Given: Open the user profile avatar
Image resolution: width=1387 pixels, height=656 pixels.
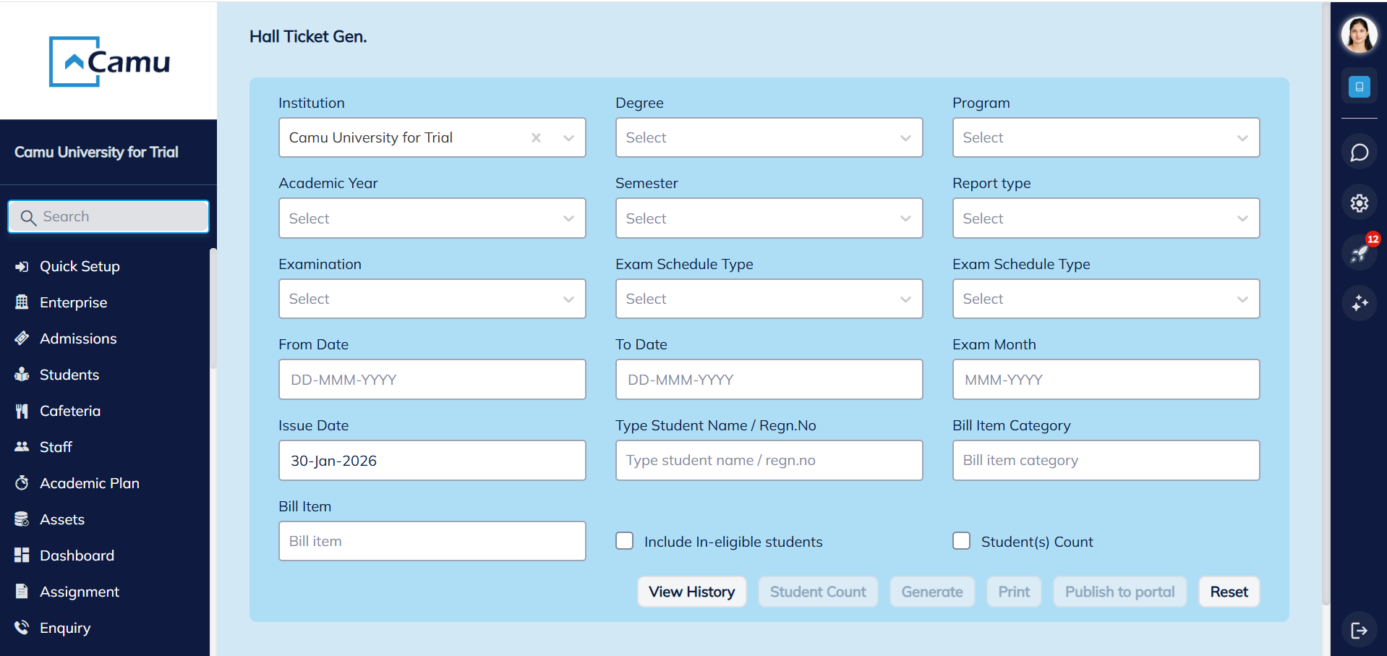Looking at the screenshot, I should tap(1359, 35).
